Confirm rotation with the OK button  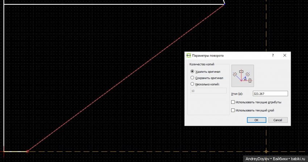coord(256,120)
